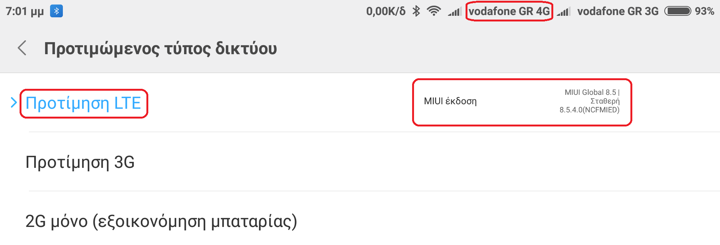720x245 pixels.
Task: Click signal bars left of vodafone GR 3G
Action: 564,12
